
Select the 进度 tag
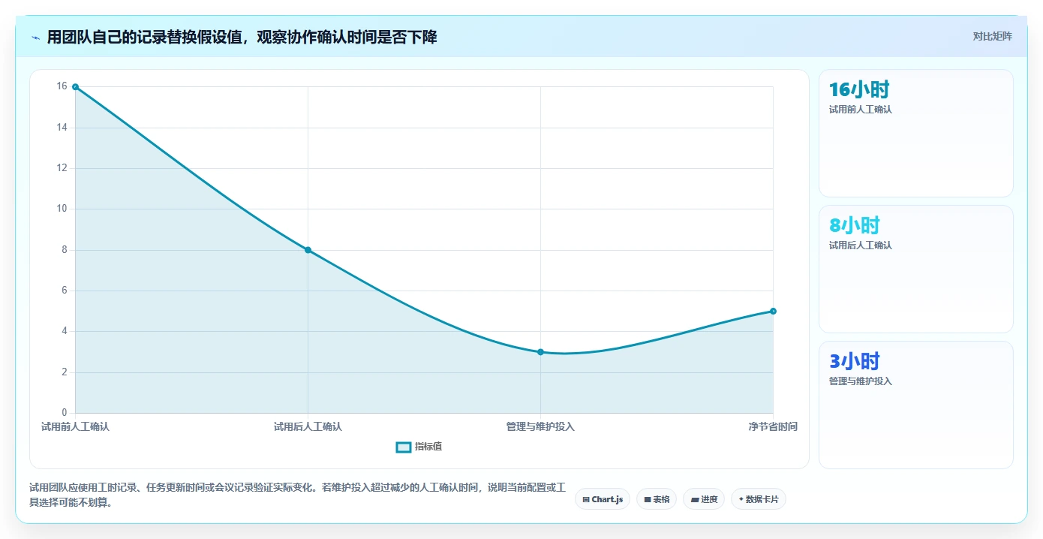coord(704,499)
